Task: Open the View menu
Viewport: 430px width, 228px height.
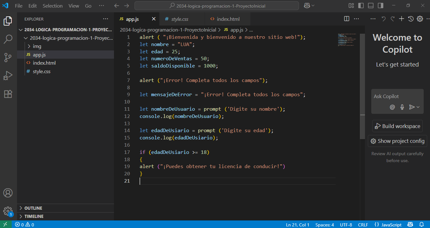Action: [x=74, y=6]
